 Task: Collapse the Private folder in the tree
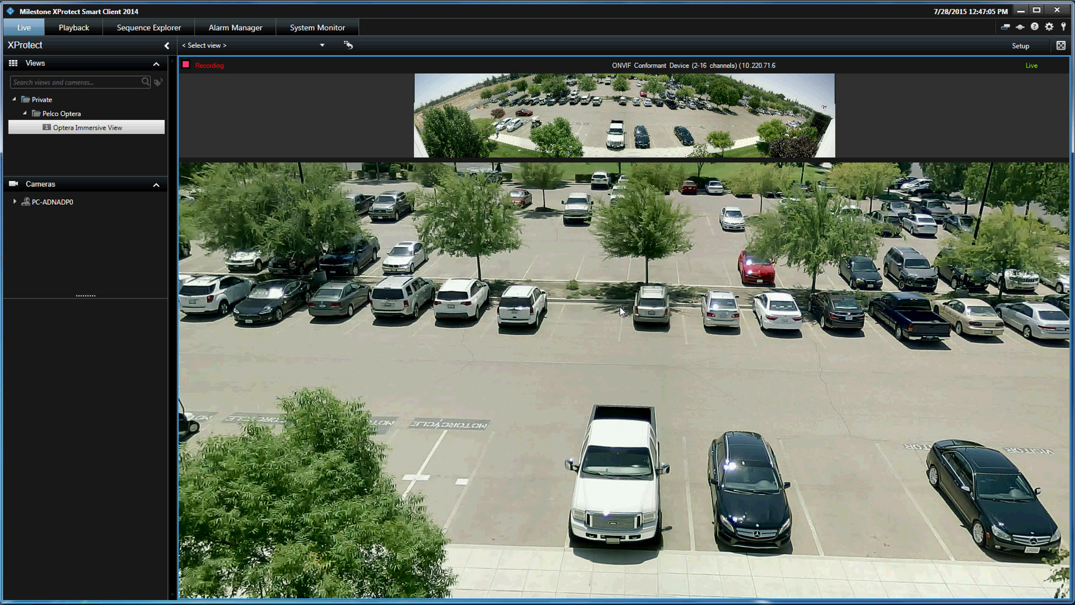[x=14, y=99]
